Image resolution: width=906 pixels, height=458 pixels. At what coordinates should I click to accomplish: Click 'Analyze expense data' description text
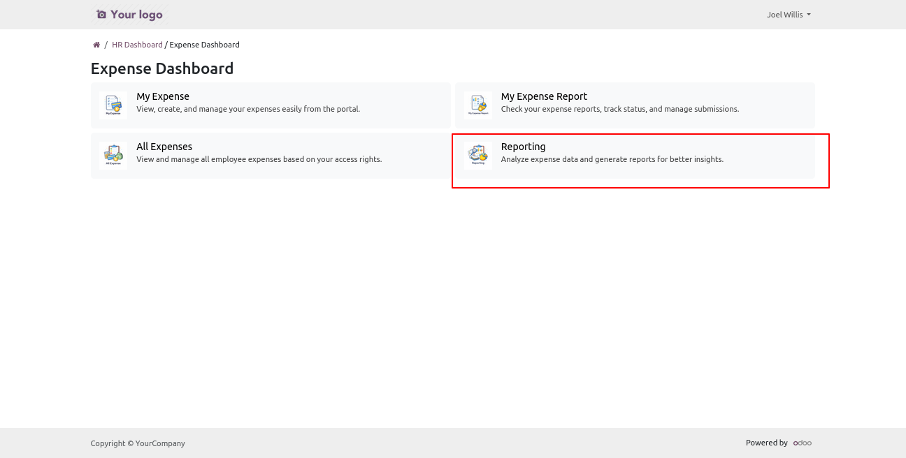click(612, 159)
